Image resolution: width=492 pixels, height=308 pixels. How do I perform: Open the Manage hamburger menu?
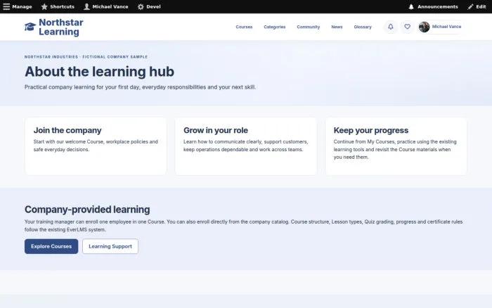point(18,6)
